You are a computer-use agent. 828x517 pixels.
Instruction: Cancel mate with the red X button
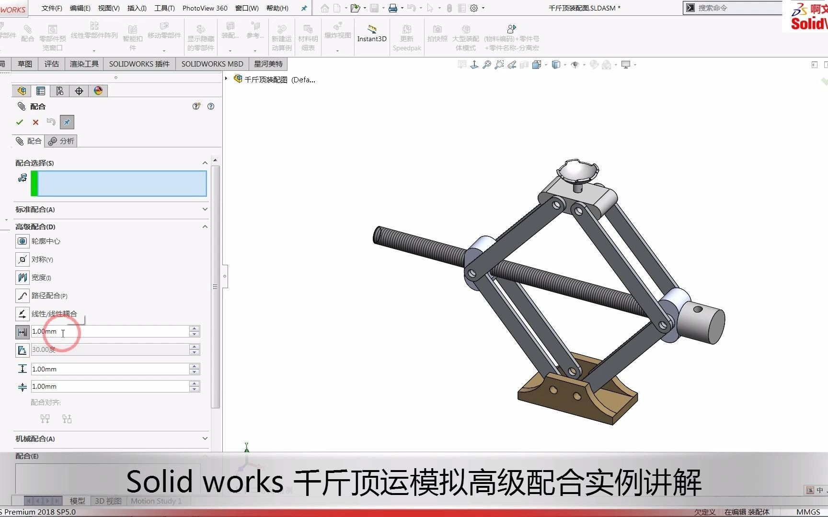[35, 122]
